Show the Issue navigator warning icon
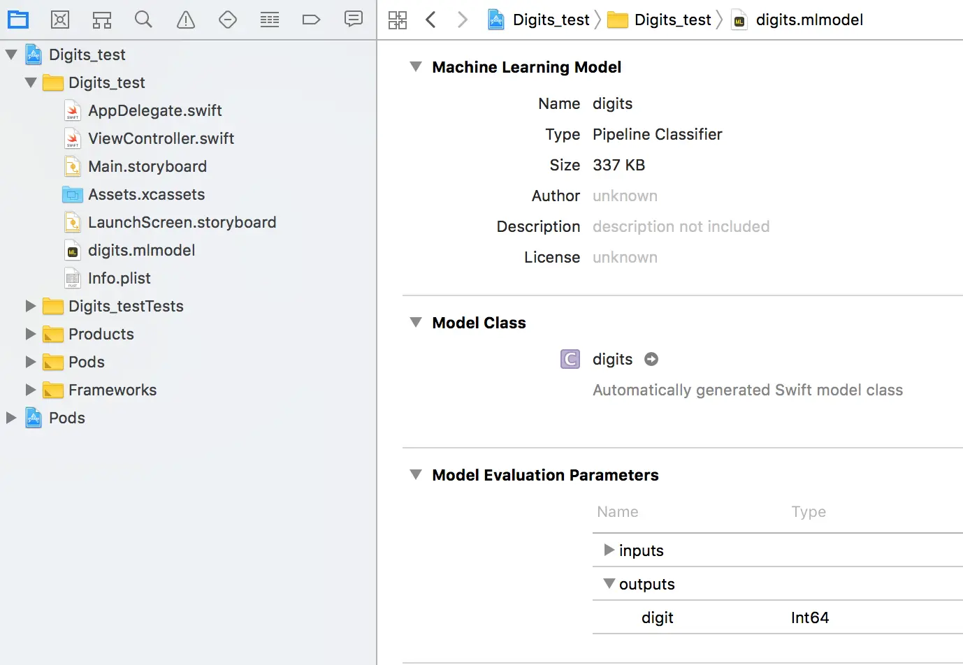 pos(186,20)
